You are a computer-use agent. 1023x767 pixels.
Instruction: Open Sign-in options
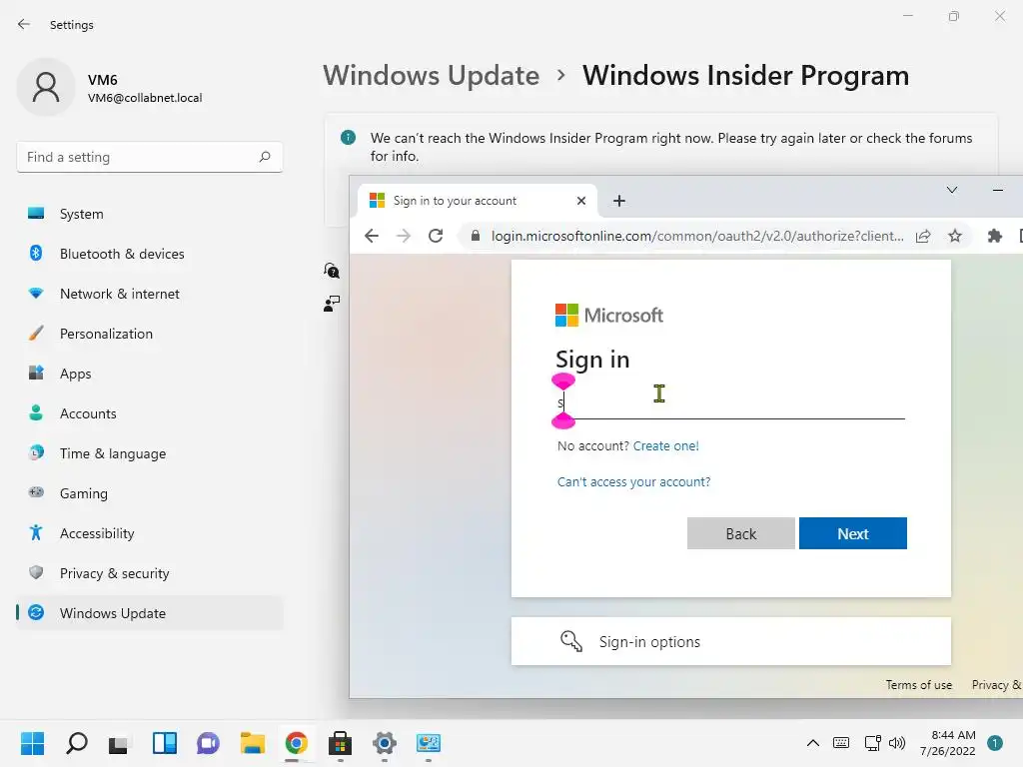[x=730, y=642]
